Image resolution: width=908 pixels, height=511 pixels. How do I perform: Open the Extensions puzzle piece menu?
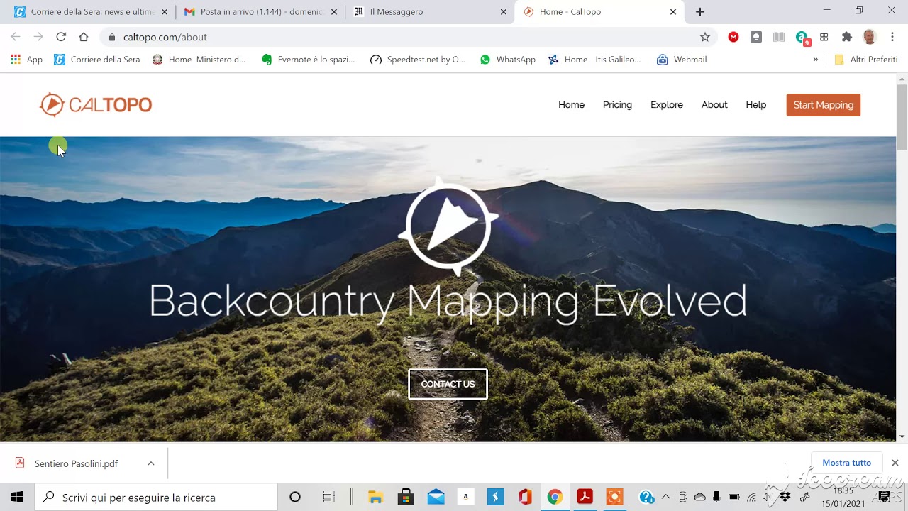(x=846, y=37)
